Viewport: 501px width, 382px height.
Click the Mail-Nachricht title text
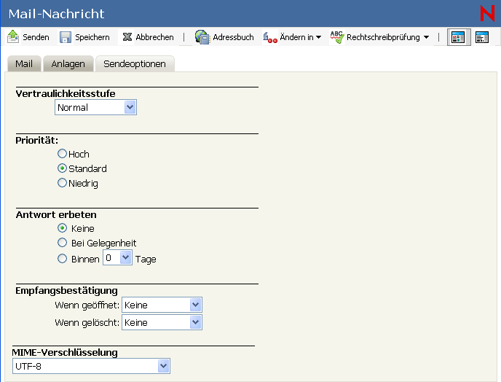coord(56,14)
